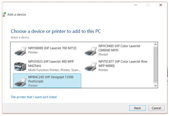Click the HP Color LaserJet CM6040 MFP printer icon
Viewport: 169px width, 116px height.
[x=91, y=51]
